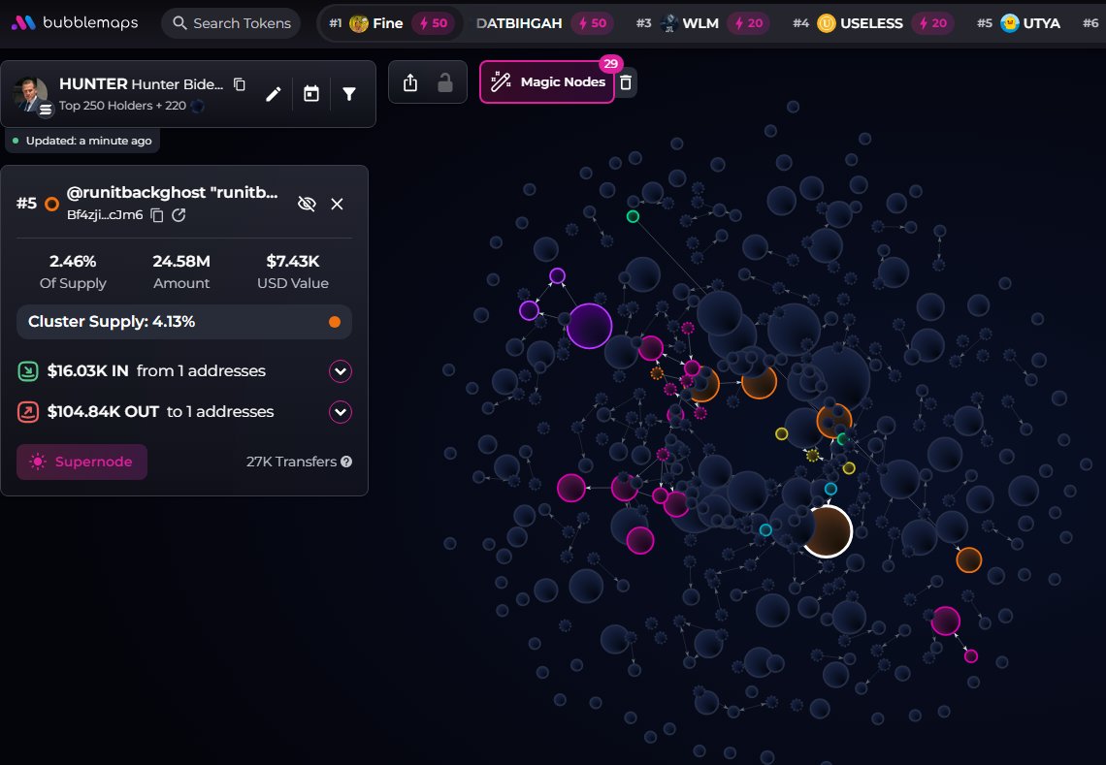Click the wallet rank ring icon beside #5
1106x765 pixels.
pos(51,205)
